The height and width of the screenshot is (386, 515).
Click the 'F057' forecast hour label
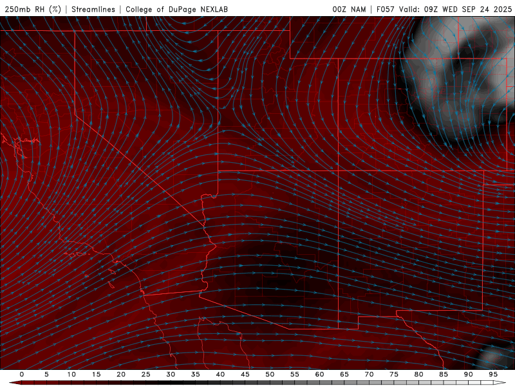click(x=386, y=10)
